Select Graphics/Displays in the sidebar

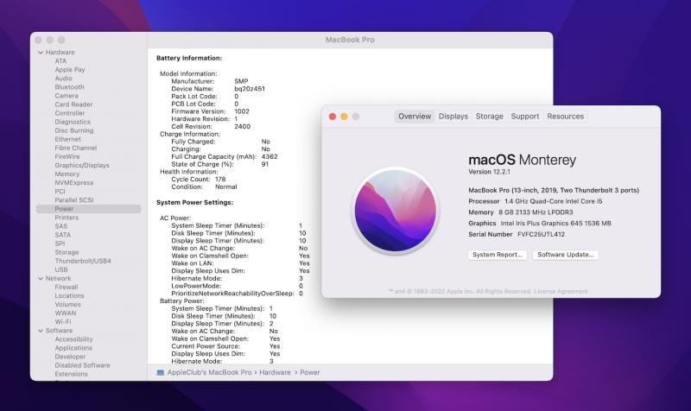click(82, 165)
